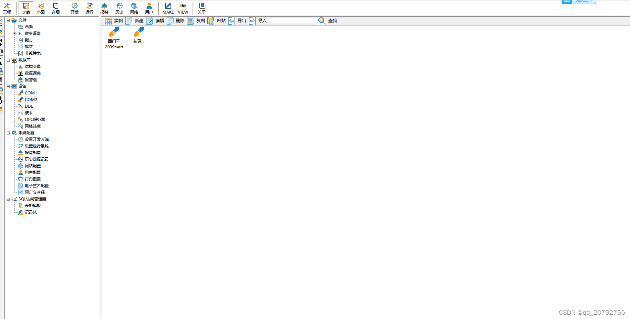This screenshot has height=319, width=630.
Task: Click the SQL访问管理器 folder label
Action: click(x=32, y=199)
